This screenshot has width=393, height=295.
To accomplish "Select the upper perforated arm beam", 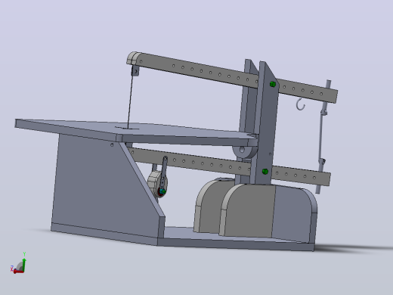I will 232,77.
